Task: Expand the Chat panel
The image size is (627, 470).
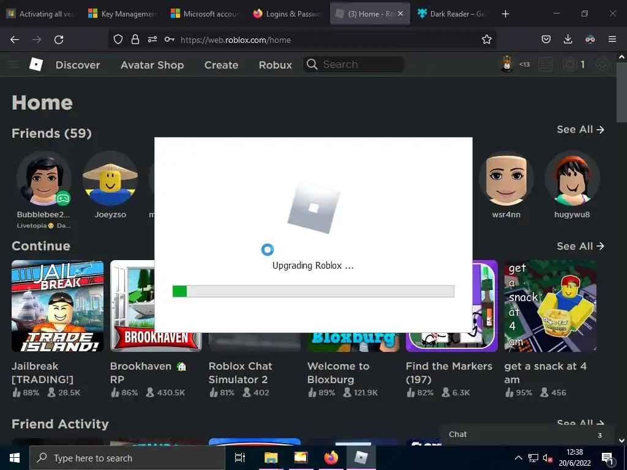Action: point(527,435)
